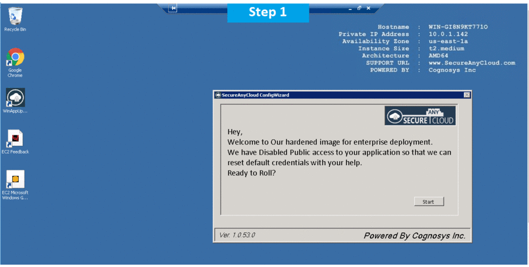Select the EC2 Feedback shortcut
This screenshot has height=267, width=529.
(15, 139)
